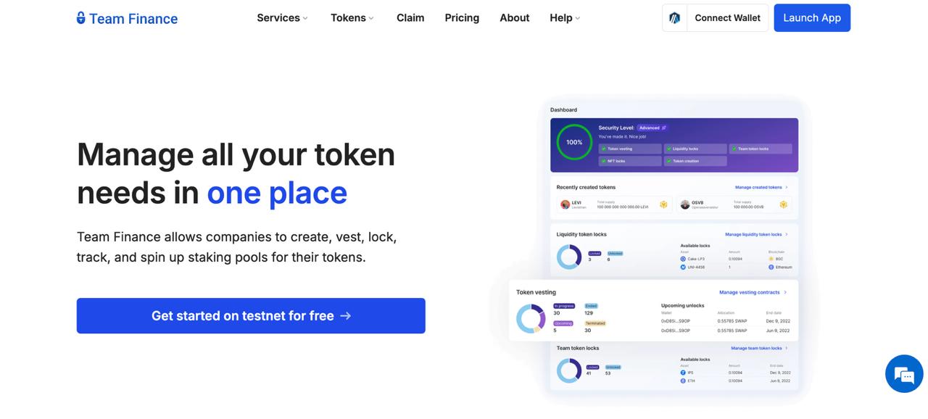Click the 100% security level progress ring

574,142
